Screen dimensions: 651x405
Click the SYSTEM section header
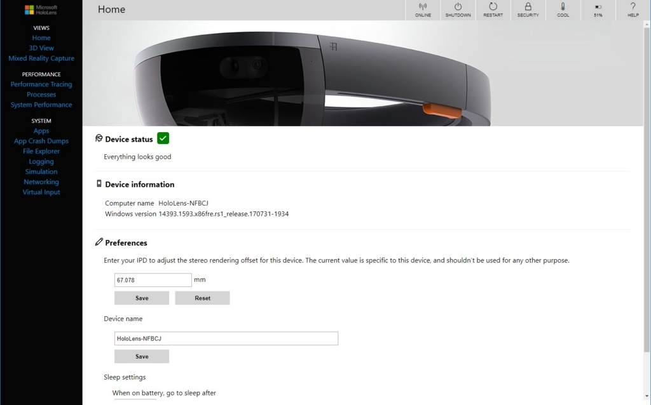[41, 121]
